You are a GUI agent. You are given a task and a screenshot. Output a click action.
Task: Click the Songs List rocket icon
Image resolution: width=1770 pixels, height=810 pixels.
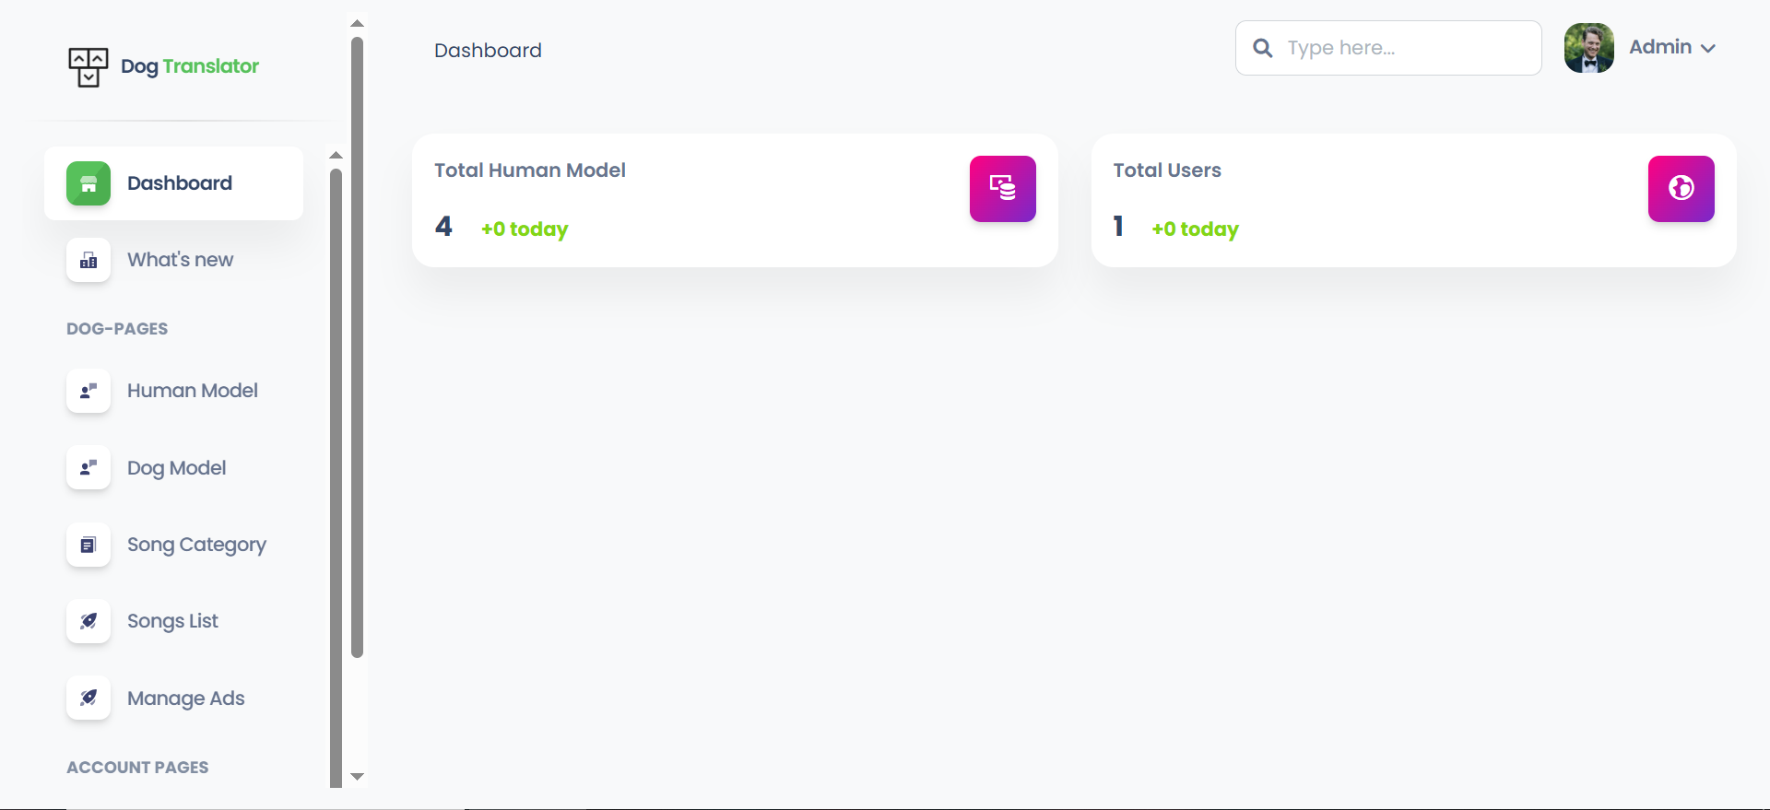88,621
